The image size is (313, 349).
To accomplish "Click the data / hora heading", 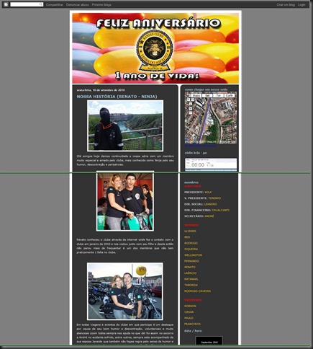I will tap(193, 331).
